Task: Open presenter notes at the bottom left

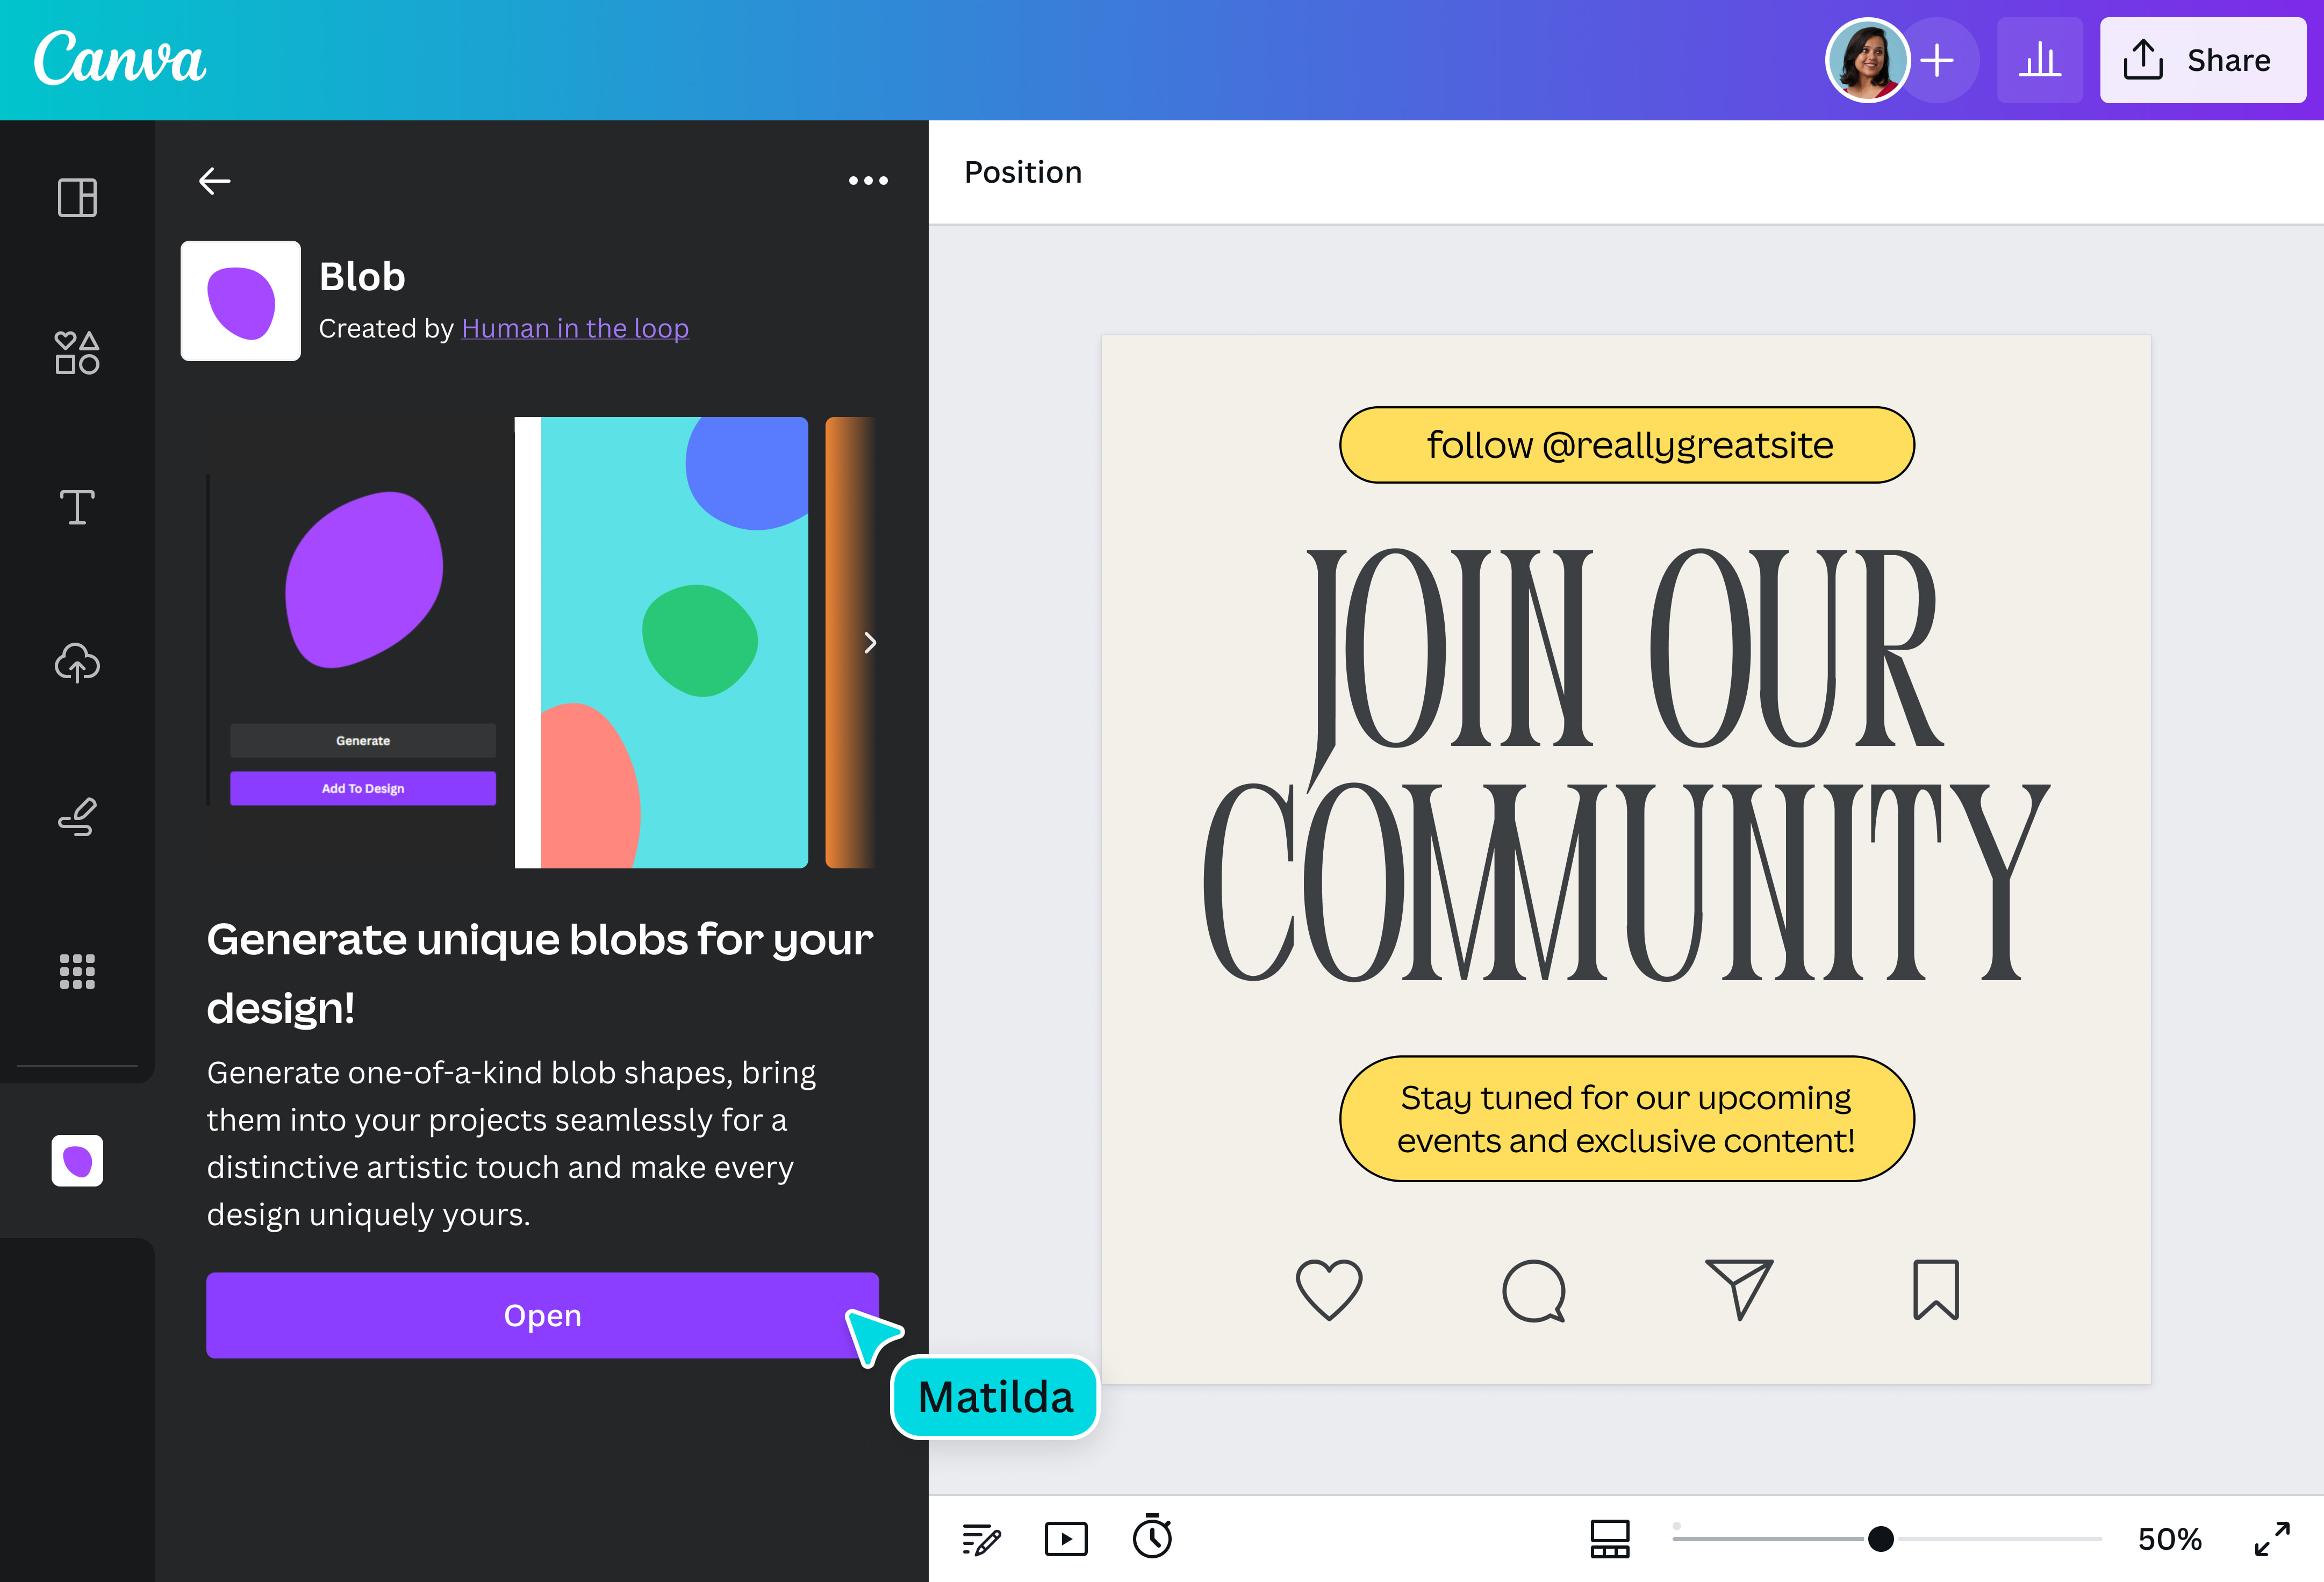Action: [x=982, y=1539]
